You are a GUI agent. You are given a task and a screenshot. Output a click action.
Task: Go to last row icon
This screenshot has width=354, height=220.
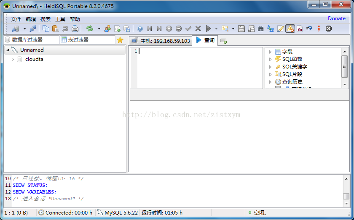[159, 29]
